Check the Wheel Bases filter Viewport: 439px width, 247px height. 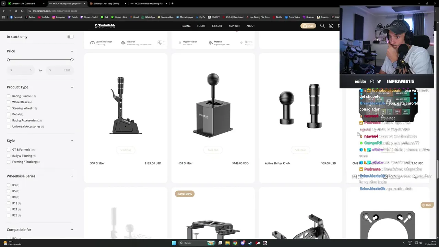(9, 102)
